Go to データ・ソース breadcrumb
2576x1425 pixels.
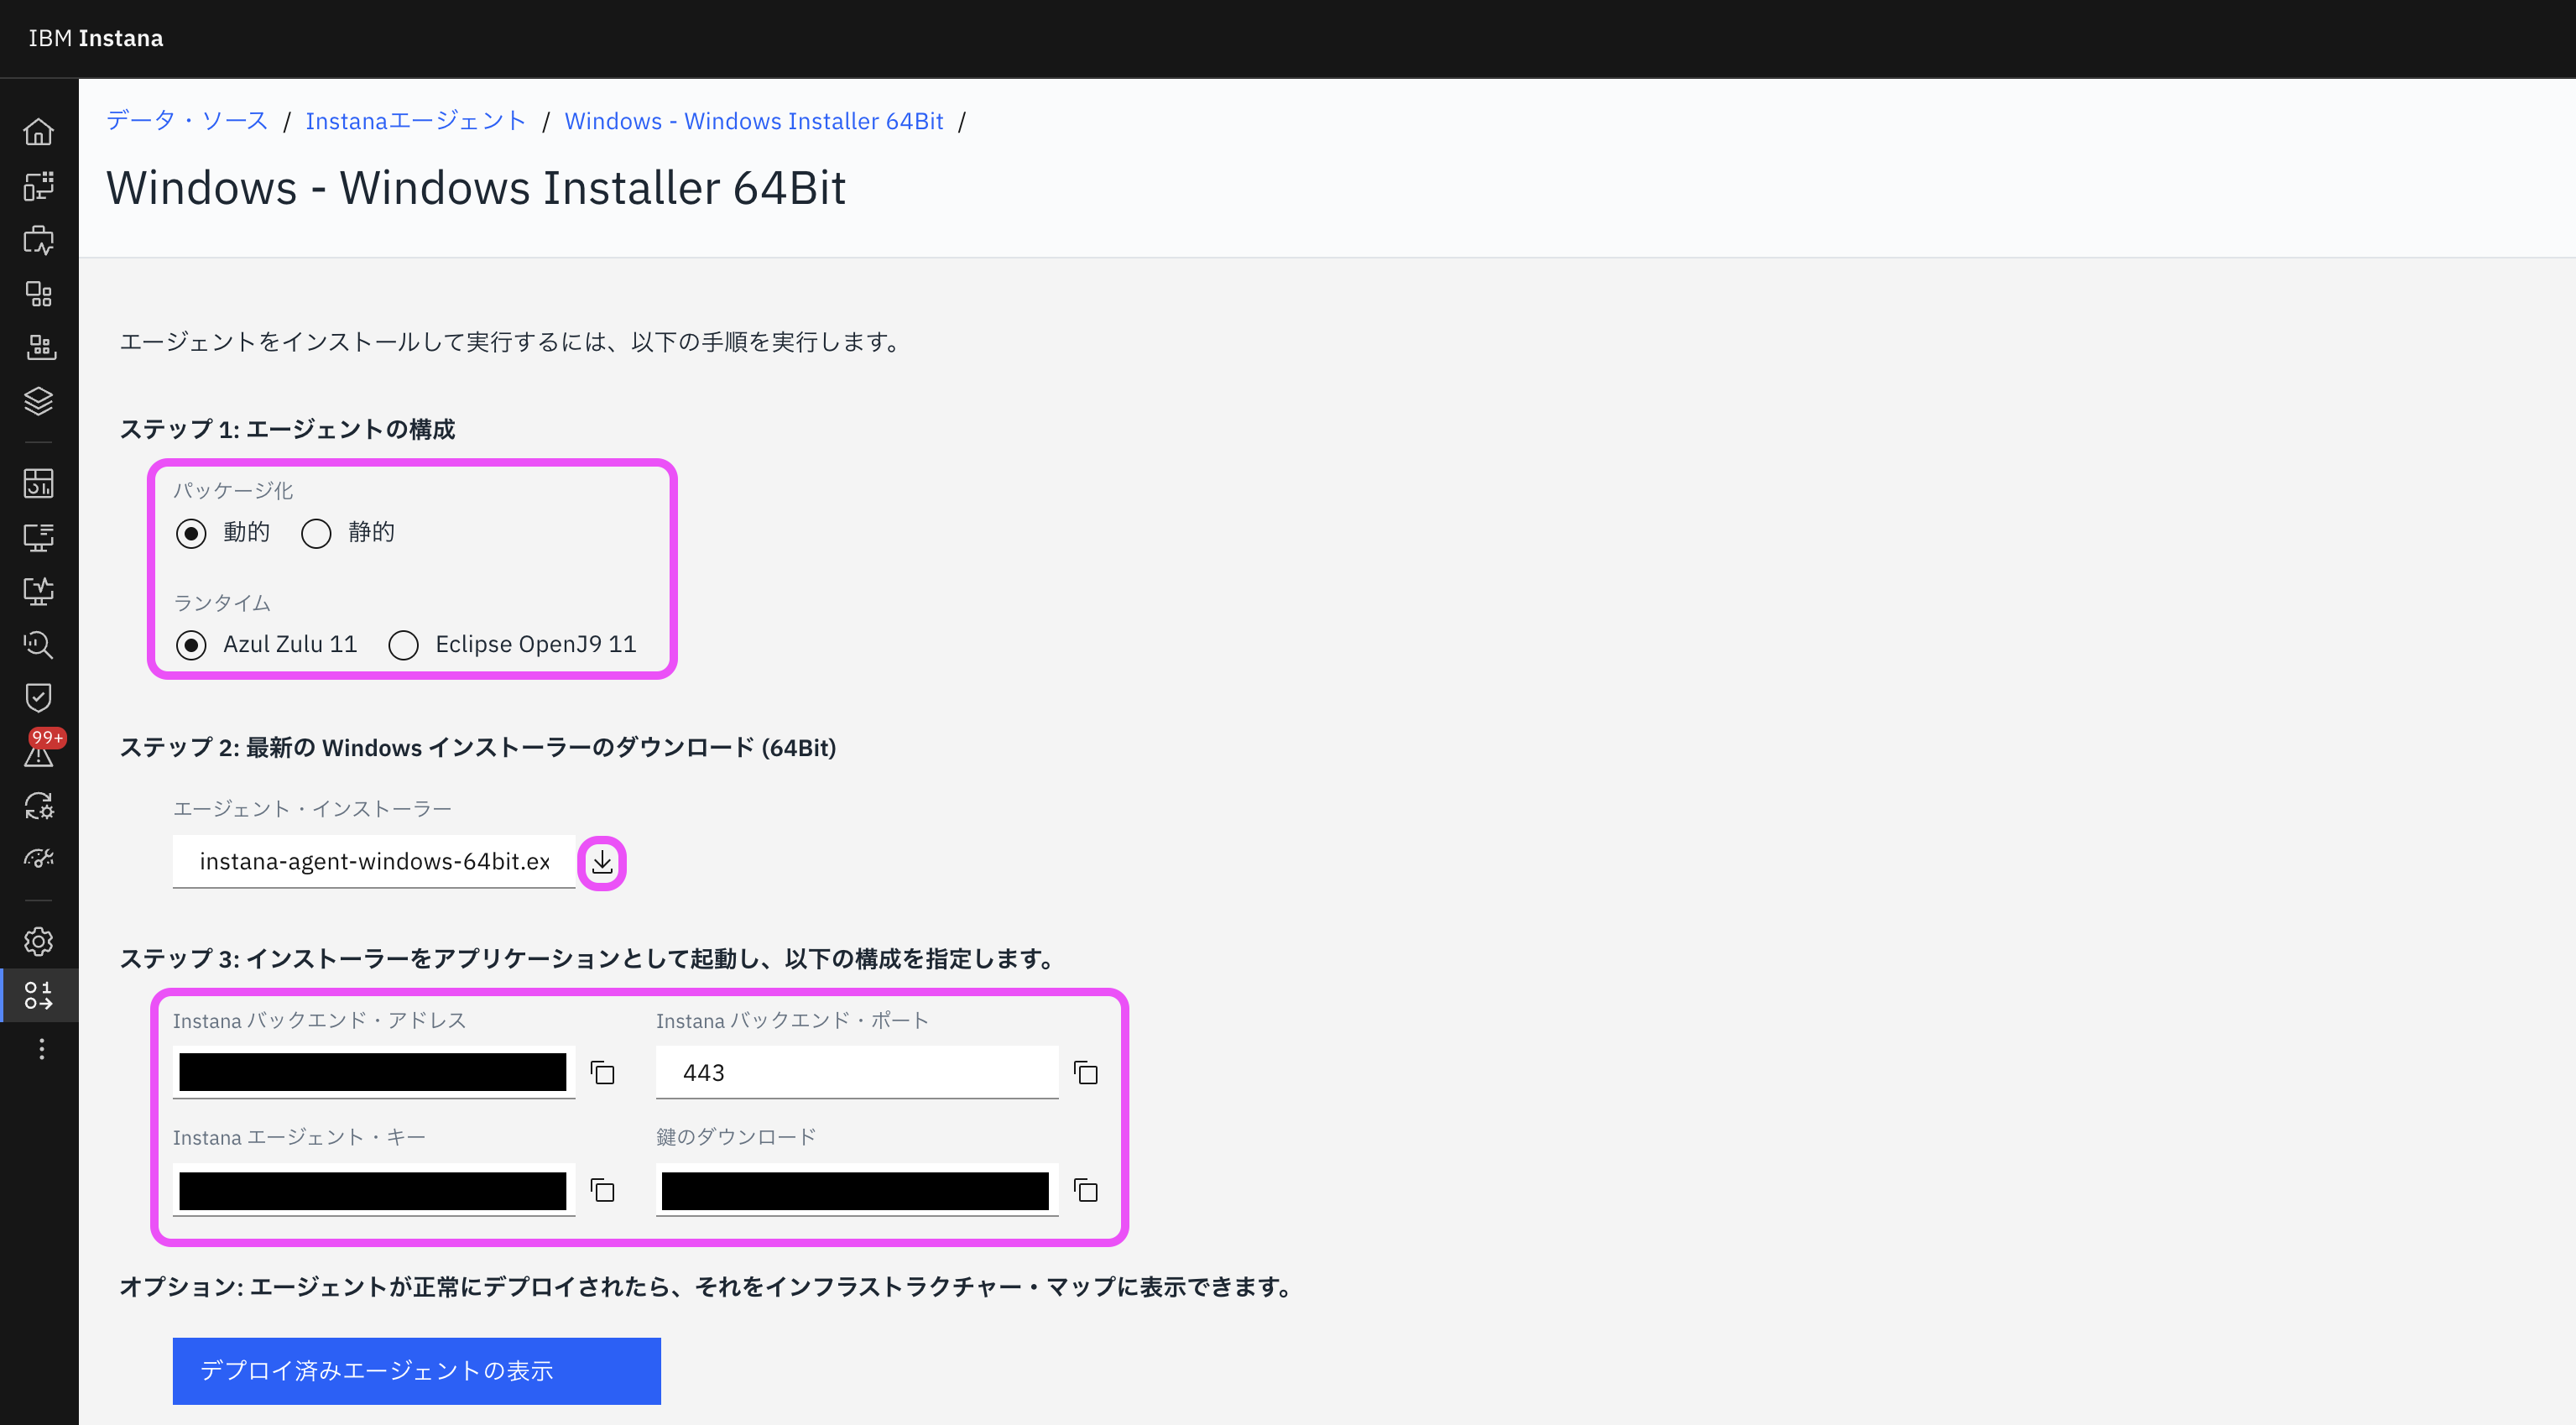coord(187,121)
